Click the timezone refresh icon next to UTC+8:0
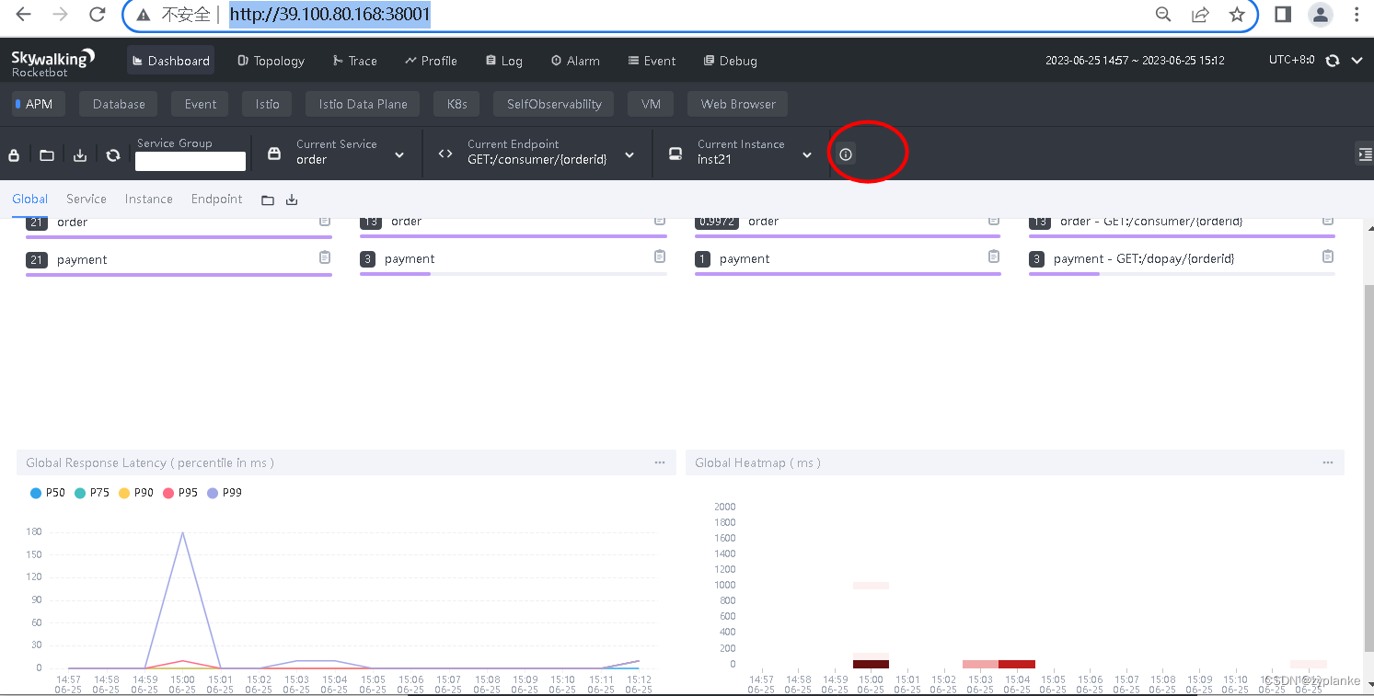 [x=1332, y=60]
